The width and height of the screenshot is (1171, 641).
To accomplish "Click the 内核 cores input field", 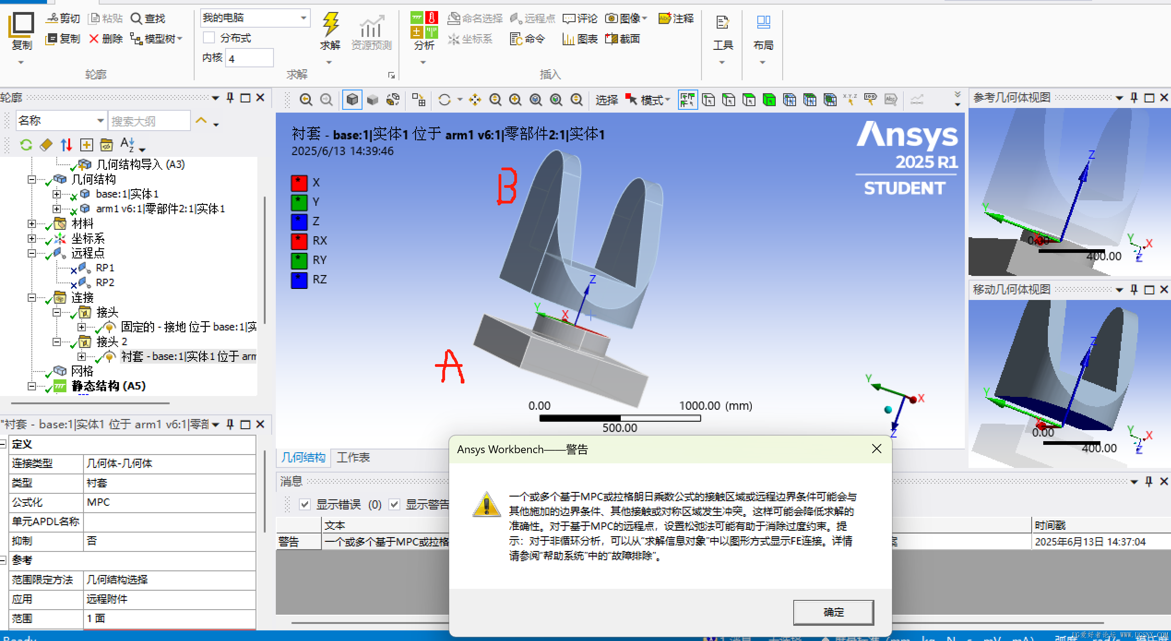I will (x=250, y=59).
